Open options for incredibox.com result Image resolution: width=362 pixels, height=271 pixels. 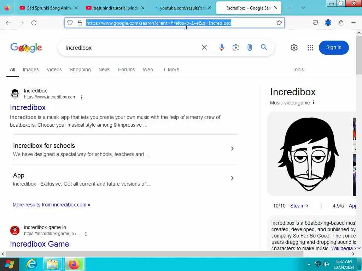[x=82, y=97]
